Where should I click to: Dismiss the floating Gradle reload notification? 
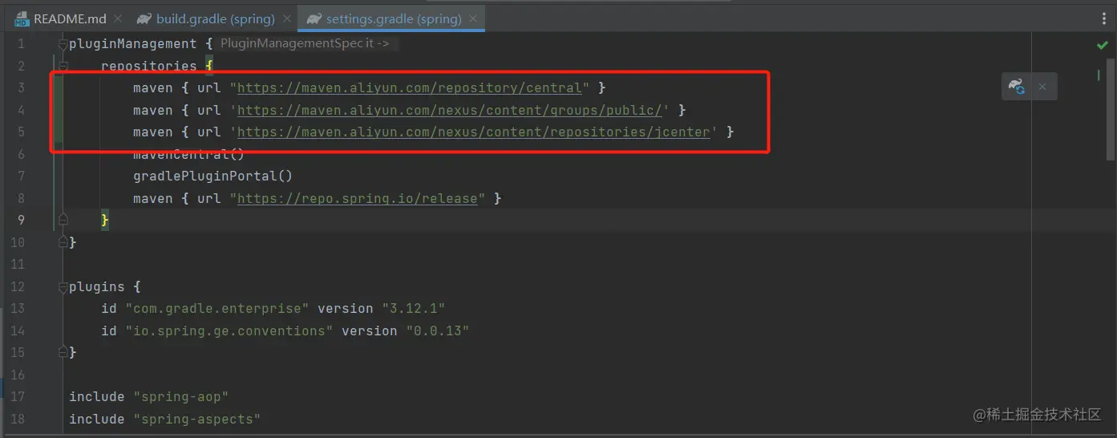[1042, 87]
